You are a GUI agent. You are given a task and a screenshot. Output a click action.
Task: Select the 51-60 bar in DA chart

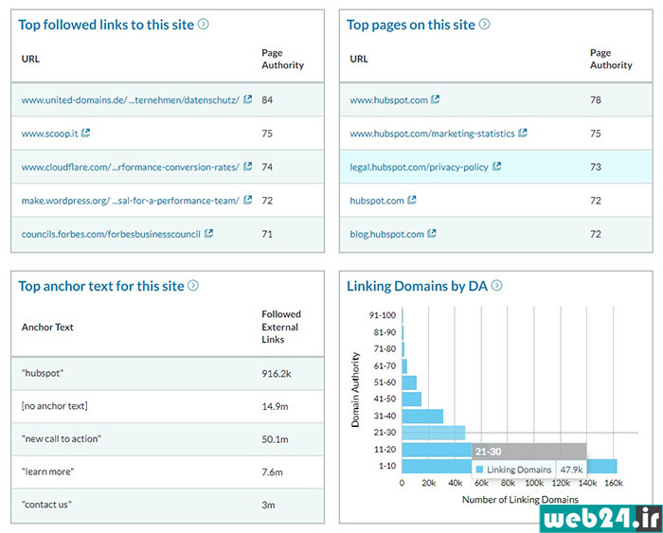click(409, 382)
